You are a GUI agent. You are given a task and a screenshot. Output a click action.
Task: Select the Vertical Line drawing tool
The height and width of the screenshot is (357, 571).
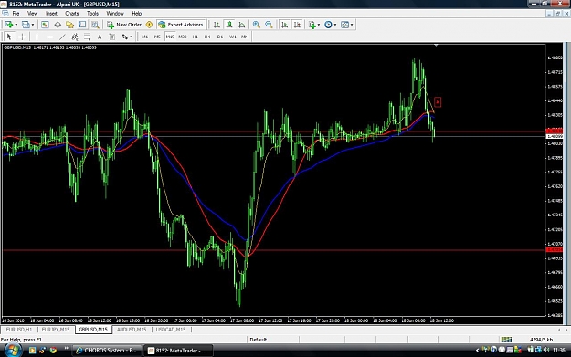click(37, 37)
